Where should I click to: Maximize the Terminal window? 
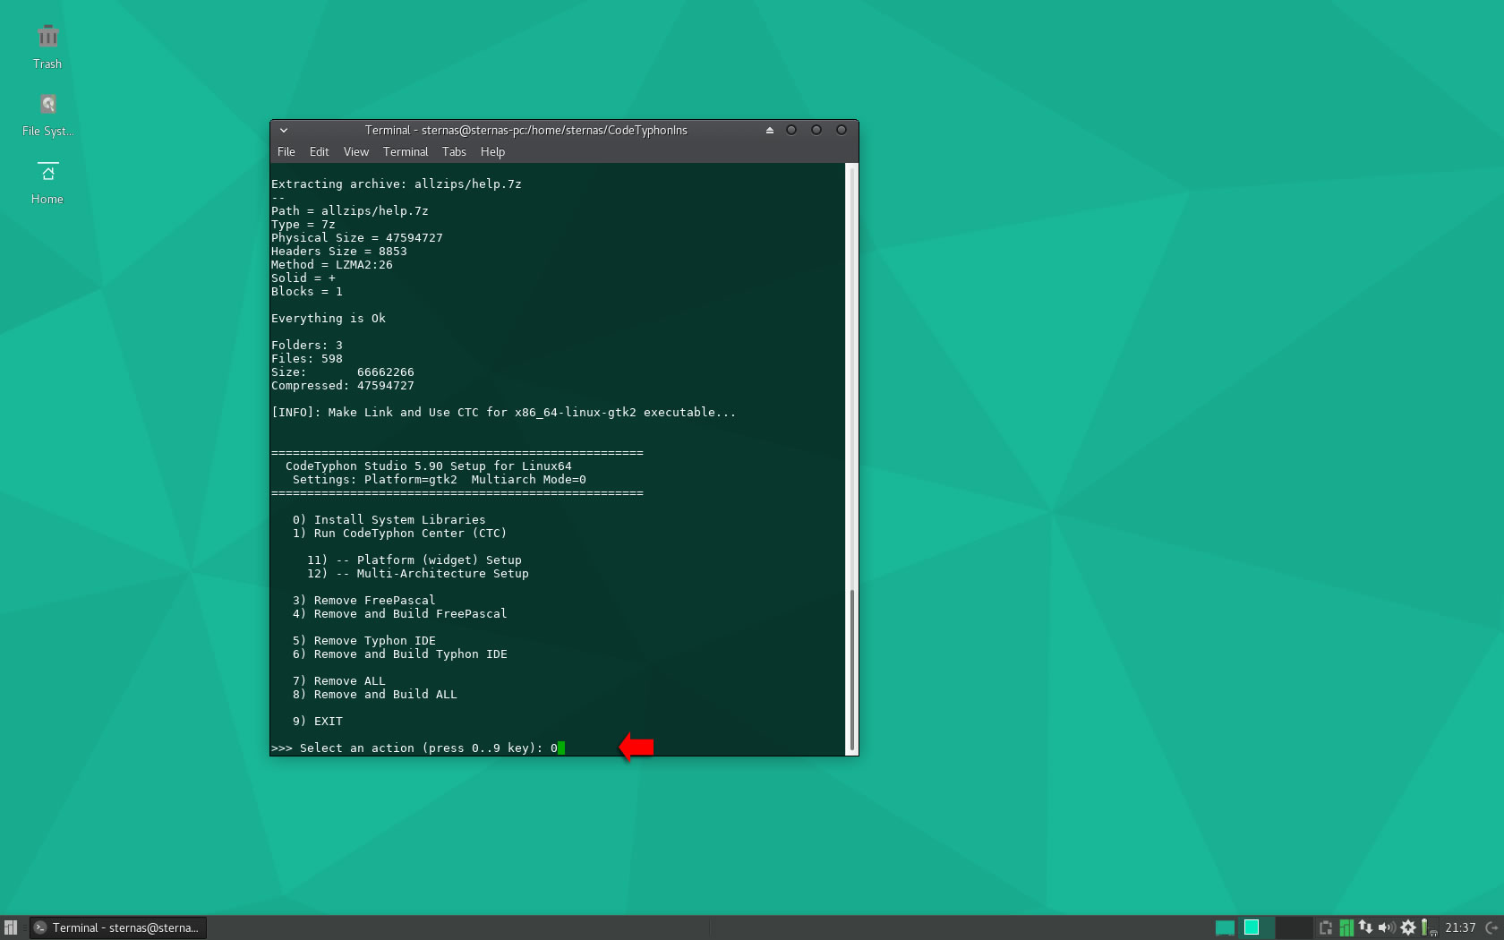point(816,130)
